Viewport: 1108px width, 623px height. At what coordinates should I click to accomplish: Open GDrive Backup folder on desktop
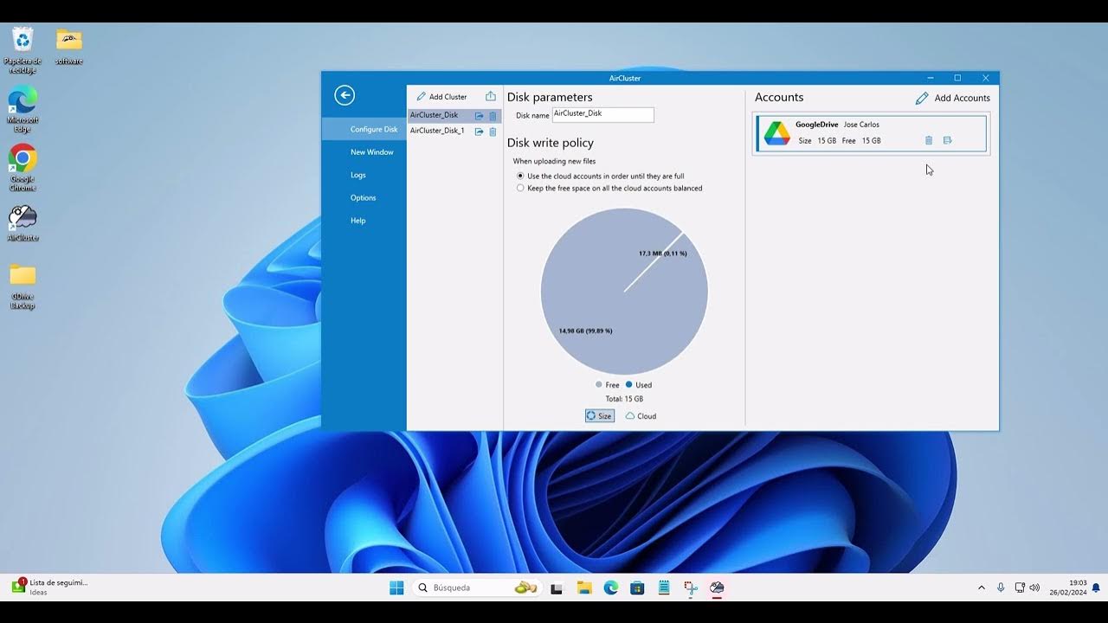pos(23,286)
